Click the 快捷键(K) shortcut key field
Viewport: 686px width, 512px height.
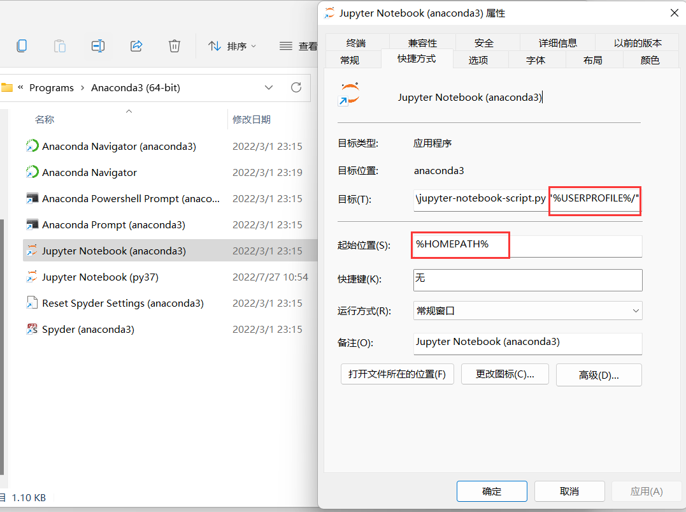(x=527, y=280)
